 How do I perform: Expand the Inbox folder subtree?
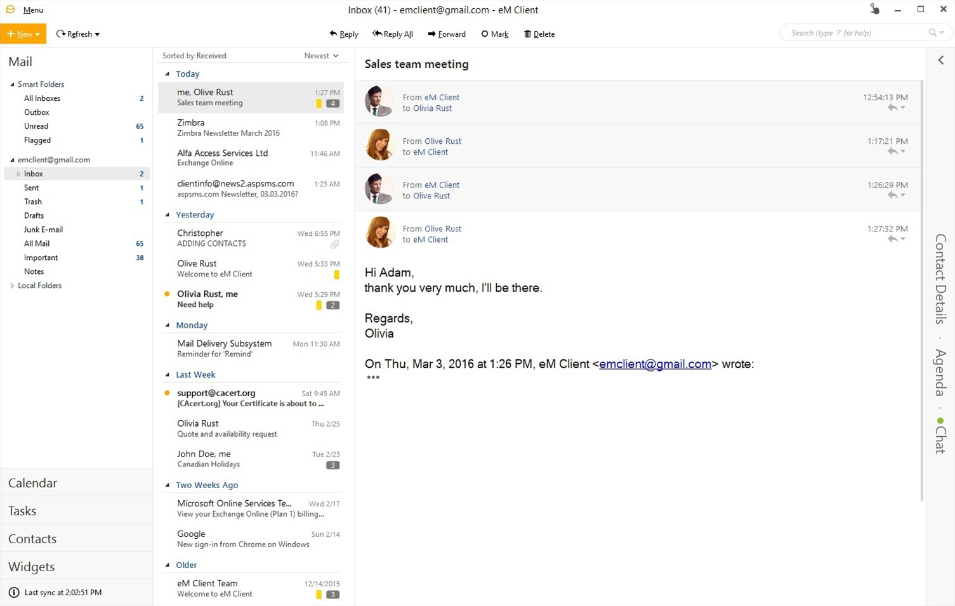click(18, 174)
